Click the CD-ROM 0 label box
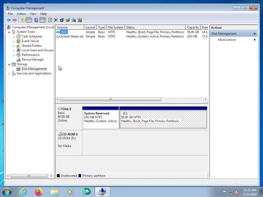Image resolution: width=263 pixels, height=197 pixels. 69,143
